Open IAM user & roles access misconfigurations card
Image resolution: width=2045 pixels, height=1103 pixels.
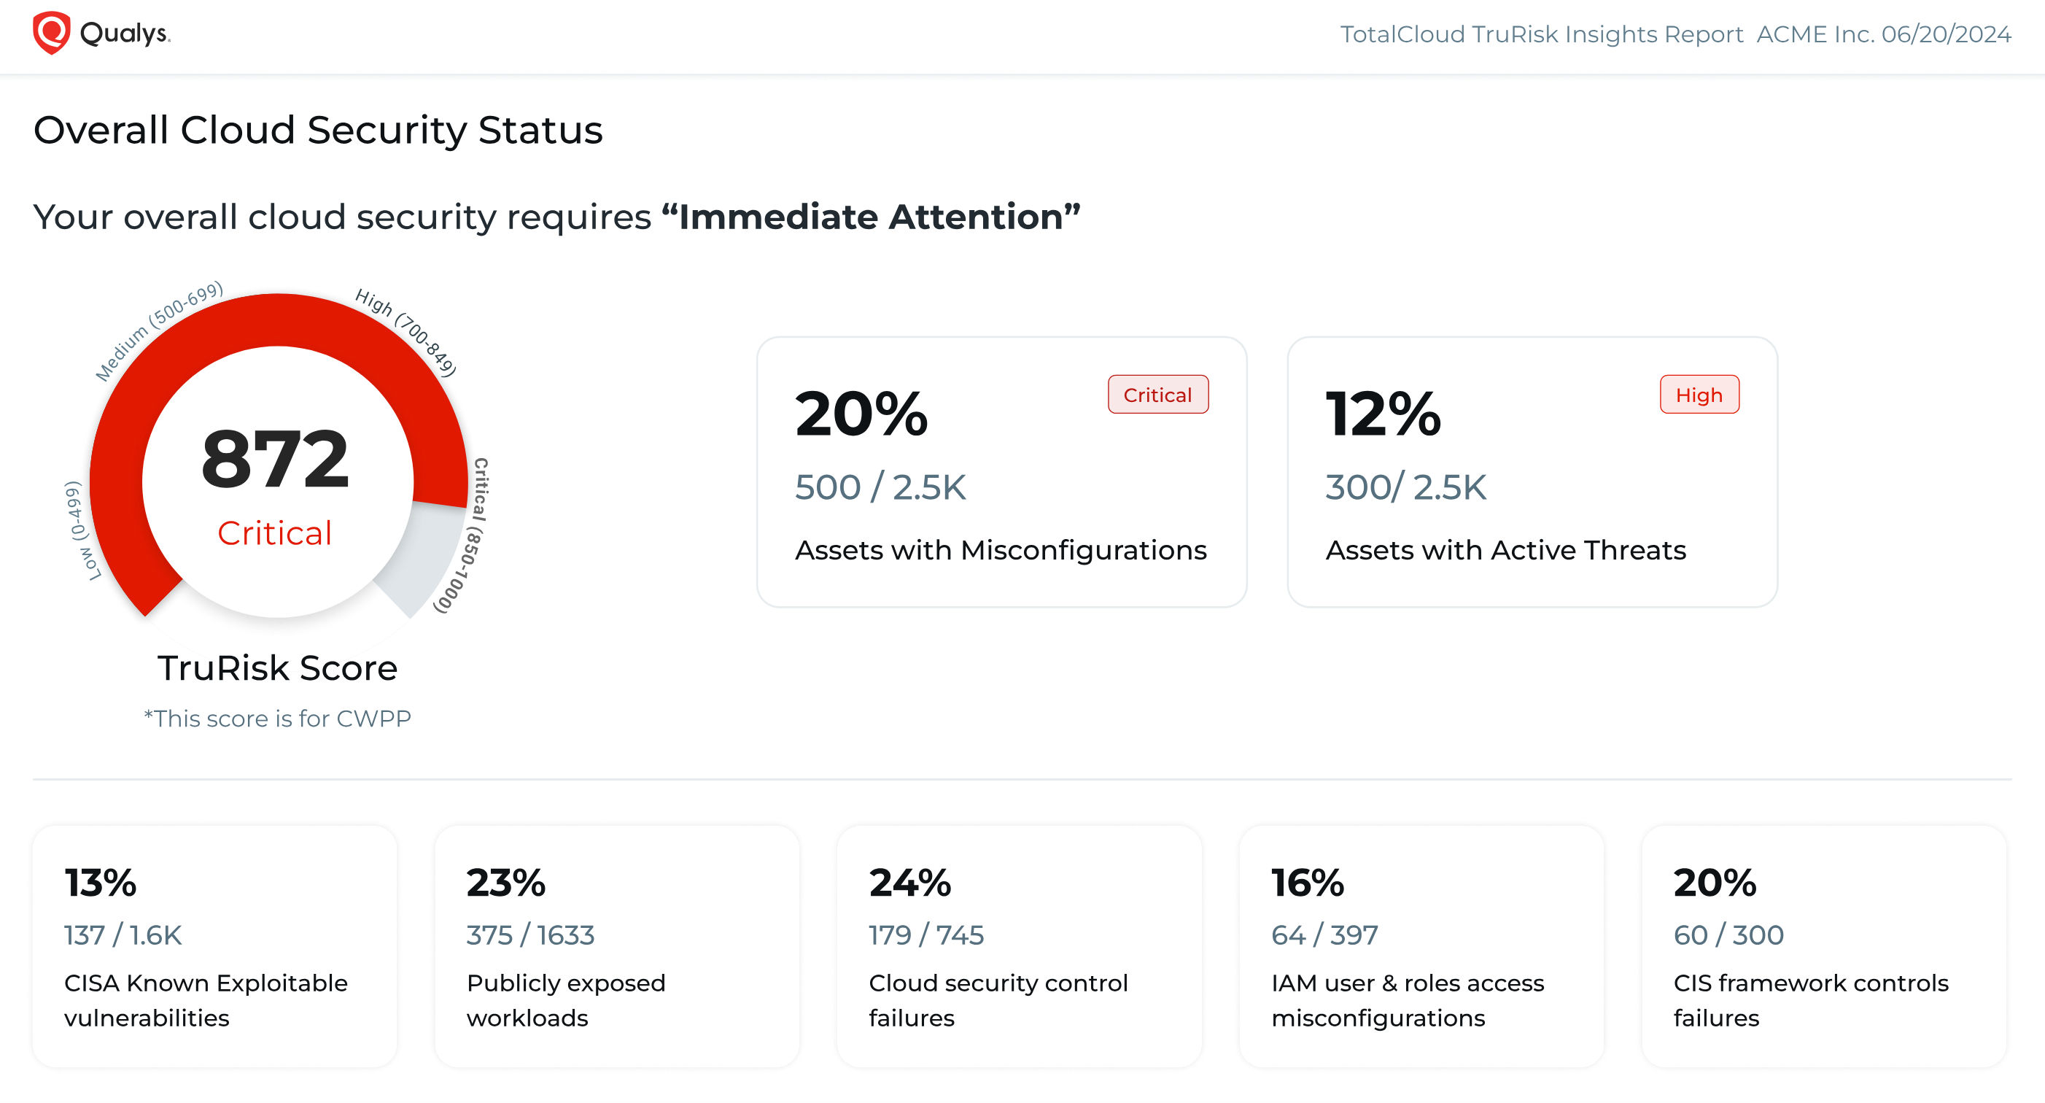pyautogui.click(x=1421, y=945)
